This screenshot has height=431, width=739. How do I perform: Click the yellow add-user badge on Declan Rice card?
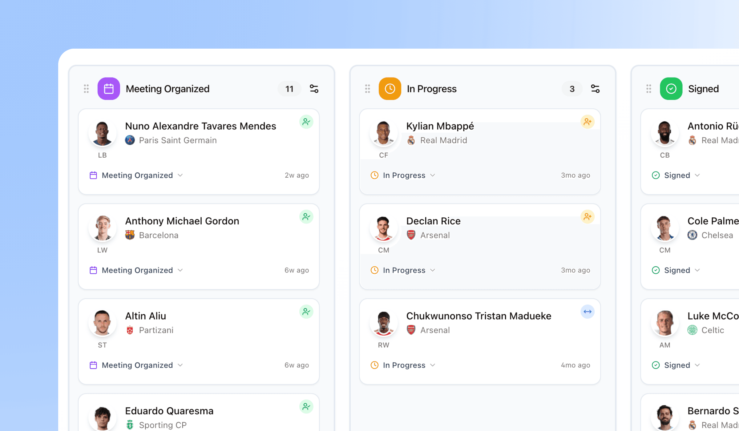(x=588, y=217)
